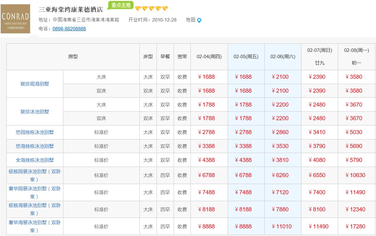Click the hotel name 三亚海棠湾康莱德酒店

click(71, 9)
